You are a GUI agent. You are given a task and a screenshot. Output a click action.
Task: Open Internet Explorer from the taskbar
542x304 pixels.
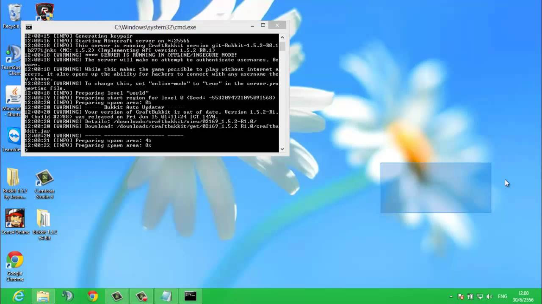click(x=18, y=296)
